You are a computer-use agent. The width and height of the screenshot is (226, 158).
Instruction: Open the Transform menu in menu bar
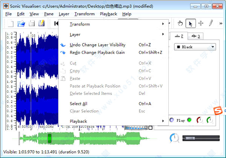point(84,14)
